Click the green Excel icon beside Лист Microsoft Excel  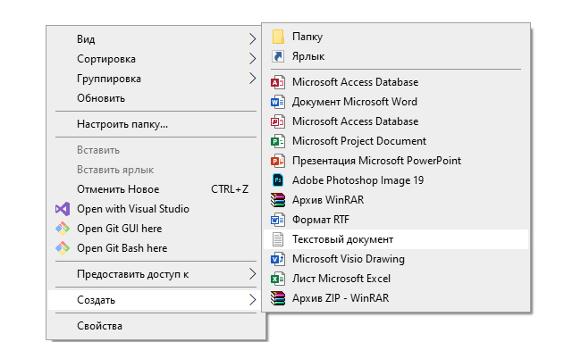tap(278, 279)
